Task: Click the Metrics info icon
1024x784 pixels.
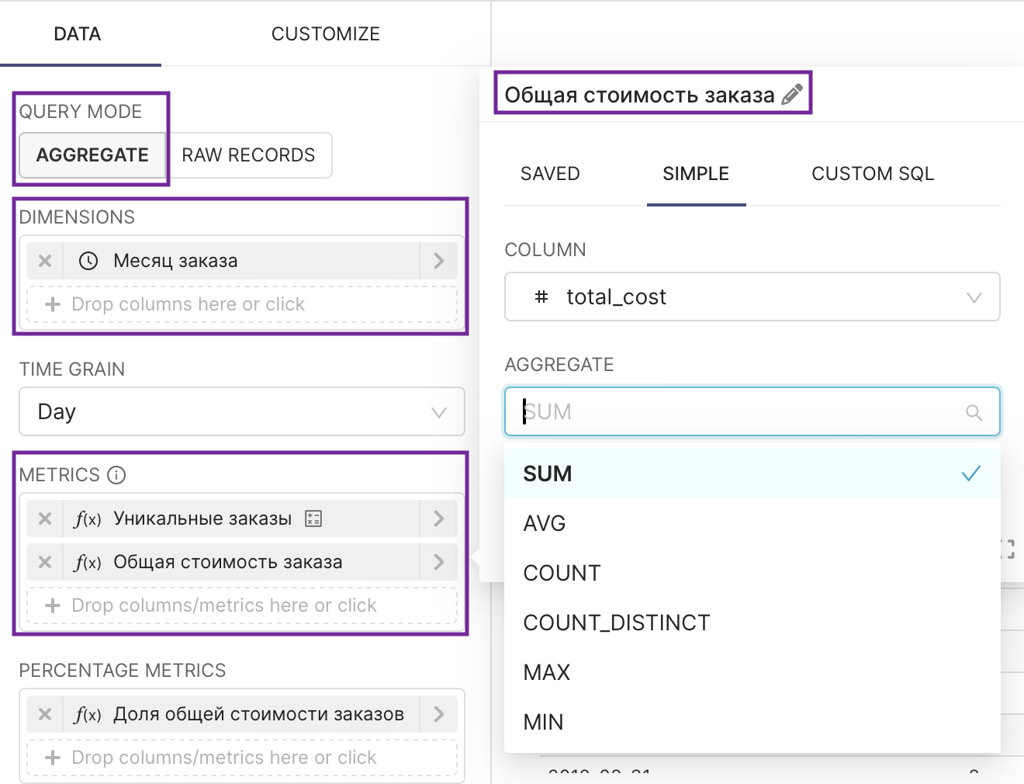Action: pyautogui.click(x=116, y=475)
